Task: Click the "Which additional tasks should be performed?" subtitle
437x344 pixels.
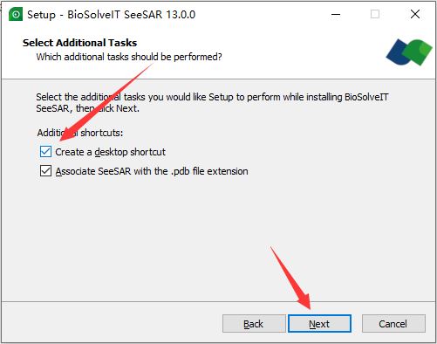Action: [x=129, y=57]
